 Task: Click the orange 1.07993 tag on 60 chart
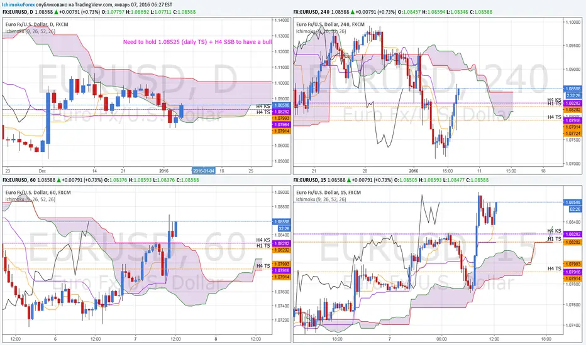[282, 264]
